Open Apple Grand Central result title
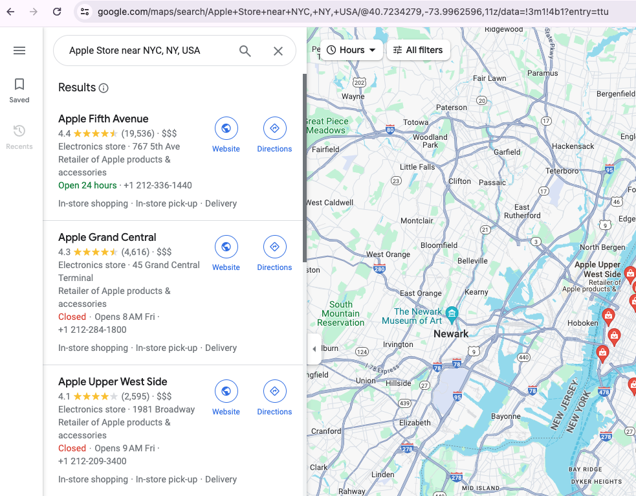The image size is (636, 496). [107, 238]
